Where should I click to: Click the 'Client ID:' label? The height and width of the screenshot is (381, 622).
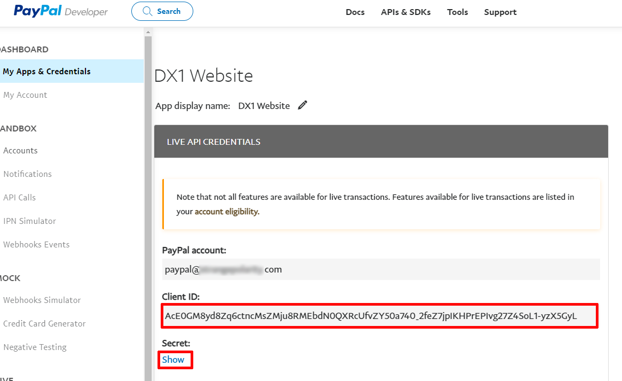click(x=181, y=297)
